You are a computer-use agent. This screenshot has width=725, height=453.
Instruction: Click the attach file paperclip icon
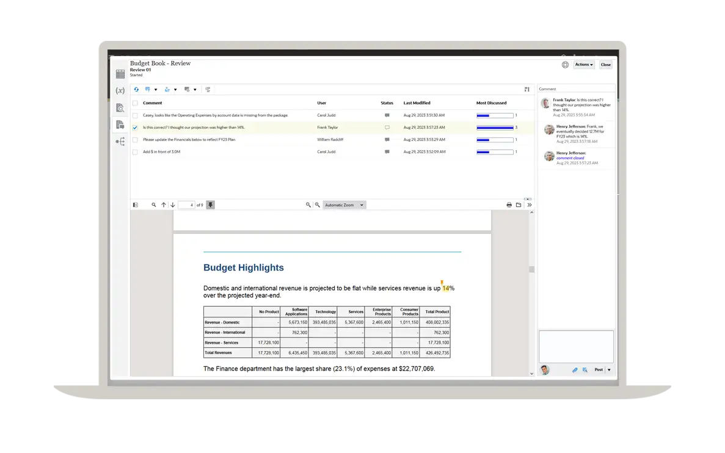coord(575,370)
